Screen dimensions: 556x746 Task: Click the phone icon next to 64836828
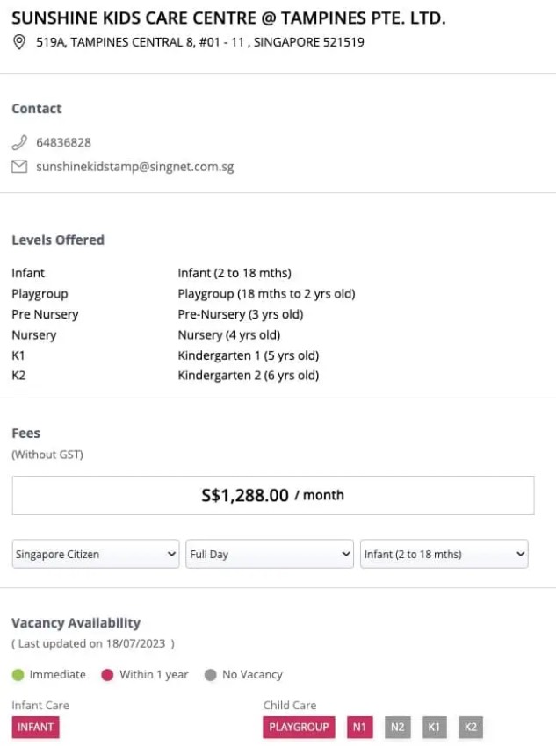coord(19,142)
